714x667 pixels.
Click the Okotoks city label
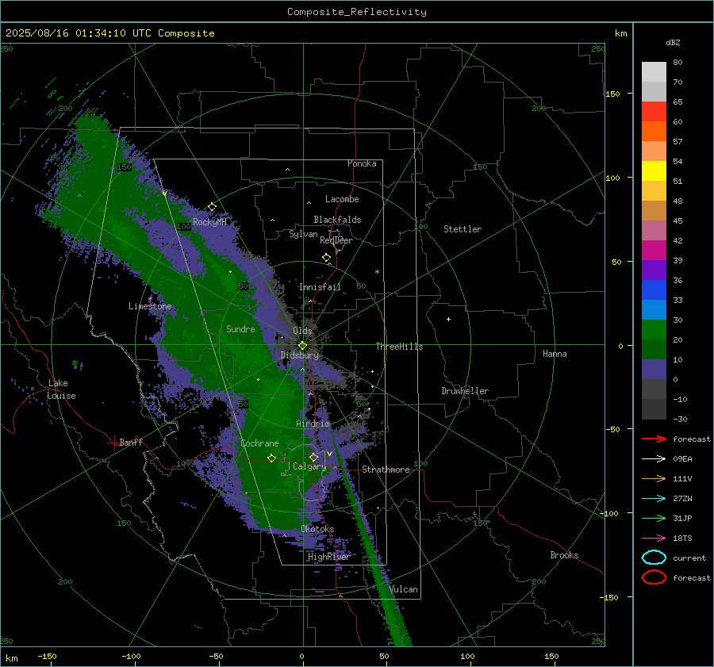coord(317,529)
